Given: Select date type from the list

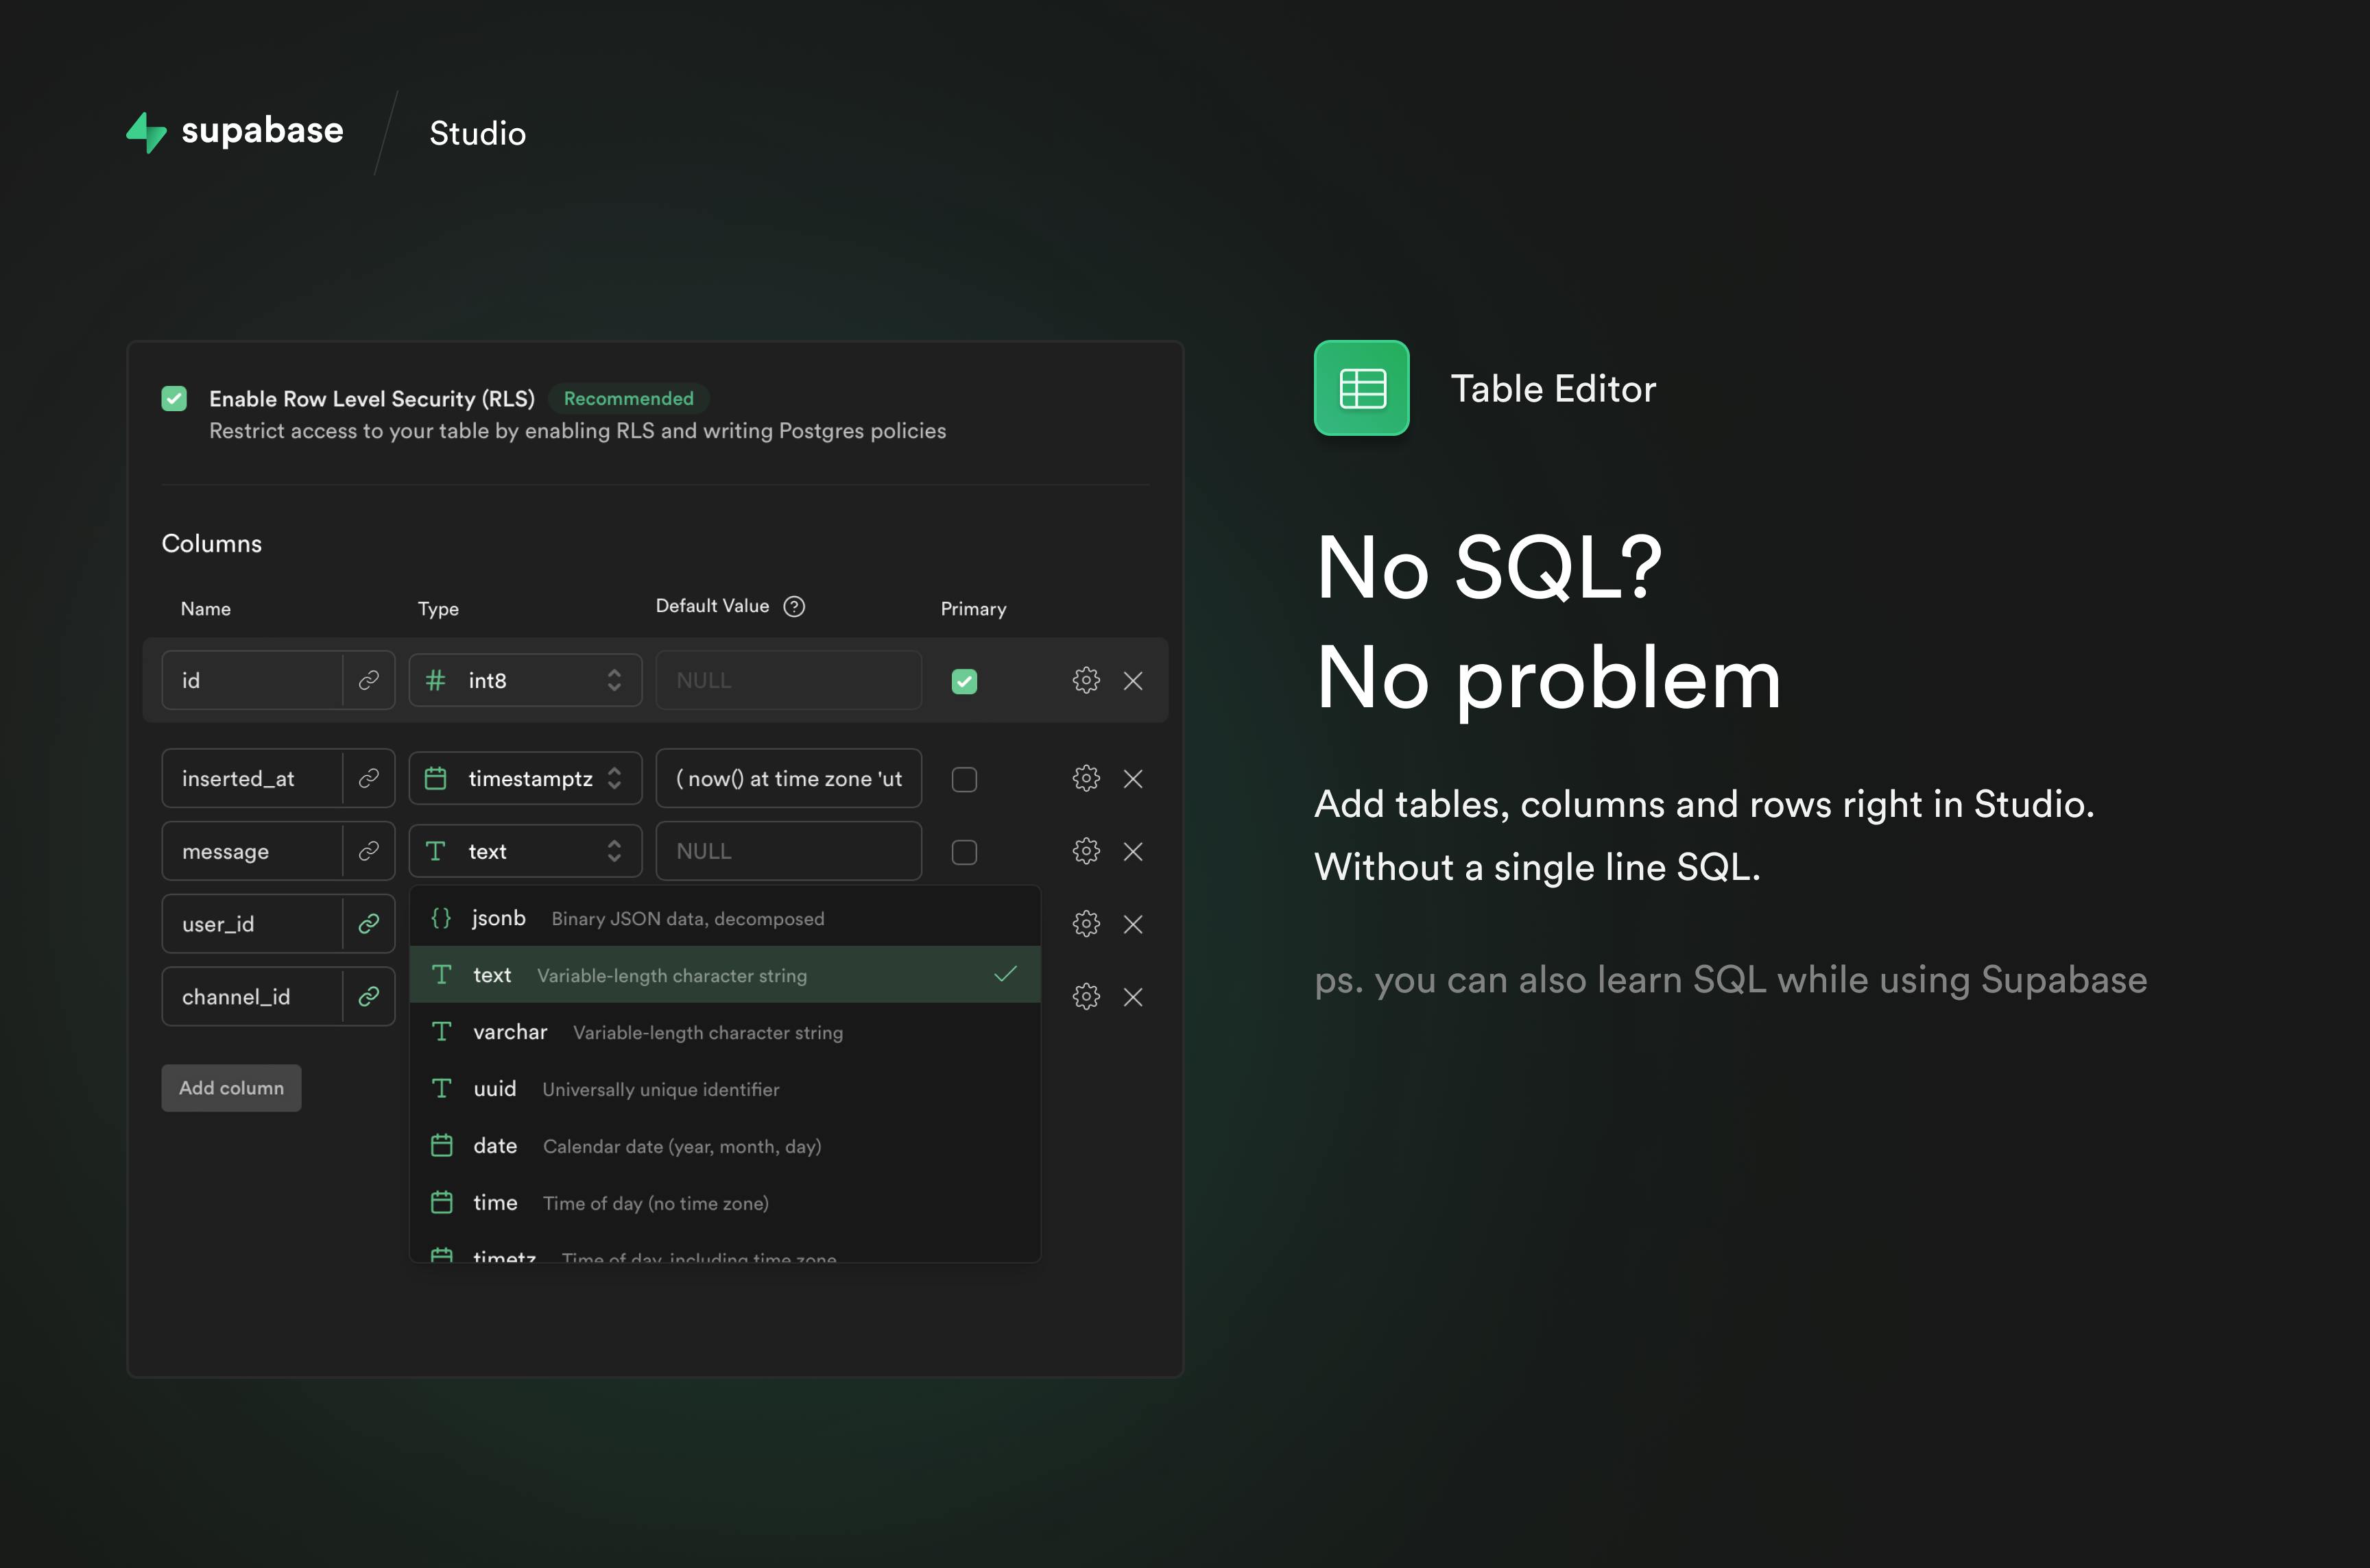Looking at the screenshot, I should tap(726, 1146).
